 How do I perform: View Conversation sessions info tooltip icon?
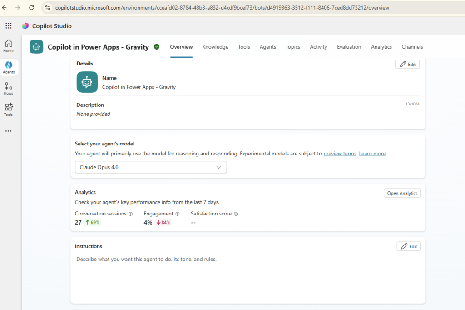pos(130,214)
